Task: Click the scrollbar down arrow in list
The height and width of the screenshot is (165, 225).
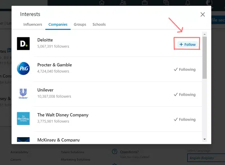Action: pos(205,139)
